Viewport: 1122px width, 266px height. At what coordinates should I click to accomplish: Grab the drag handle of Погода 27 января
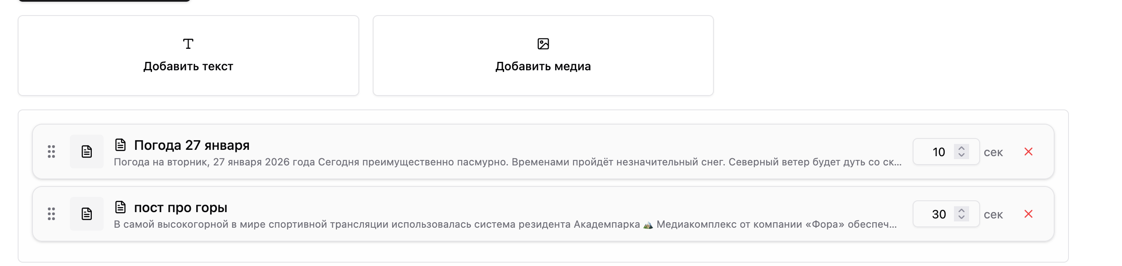[x=51, y=152]
